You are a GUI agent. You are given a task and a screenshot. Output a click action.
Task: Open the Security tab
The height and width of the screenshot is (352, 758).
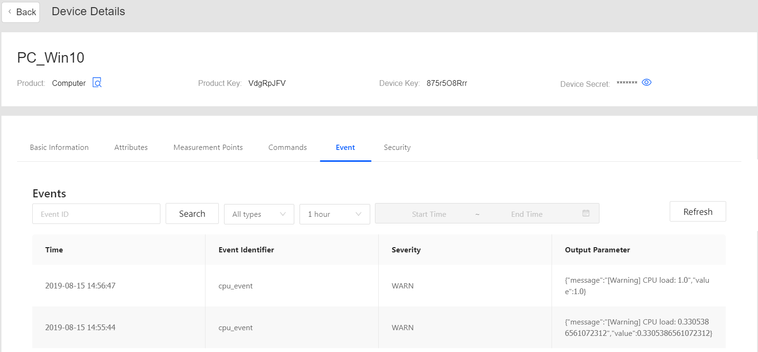coord(397,148)
